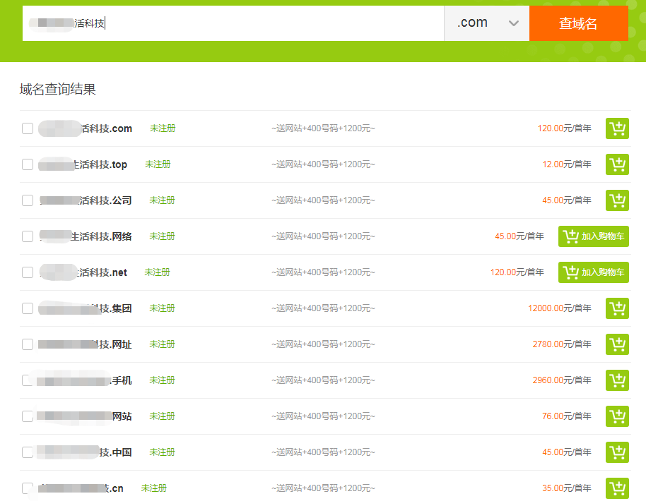Add the .手机 domain to cart

click(x=617, y=380)
